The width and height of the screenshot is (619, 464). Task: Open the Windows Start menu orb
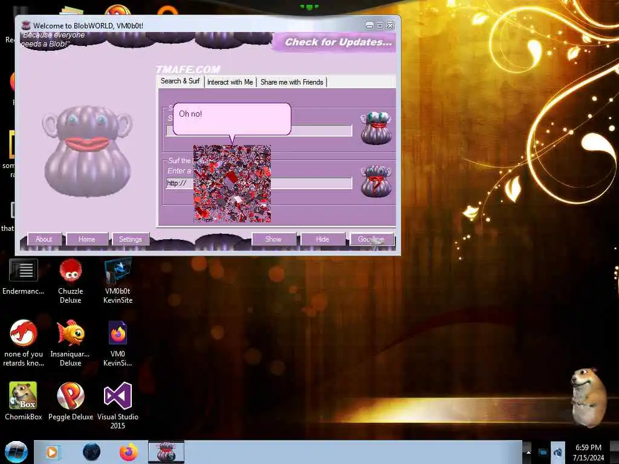point(16,452)
